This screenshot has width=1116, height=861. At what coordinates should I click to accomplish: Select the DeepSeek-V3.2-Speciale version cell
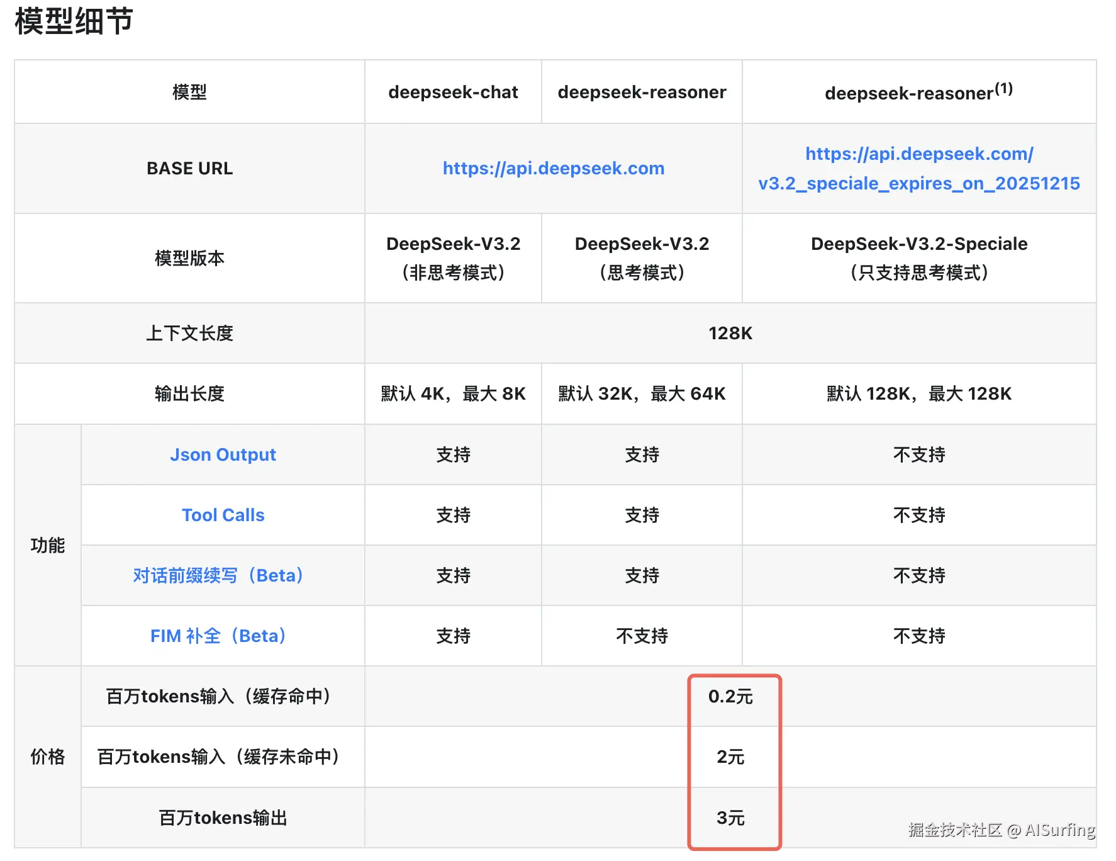(x=918, y=244)
